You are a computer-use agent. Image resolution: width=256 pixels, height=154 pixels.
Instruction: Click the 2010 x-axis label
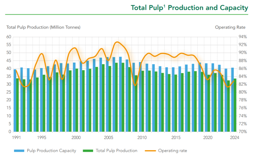point(142,138)
